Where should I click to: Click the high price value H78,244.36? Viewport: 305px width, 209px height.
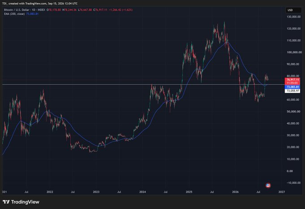coord(70,10)
